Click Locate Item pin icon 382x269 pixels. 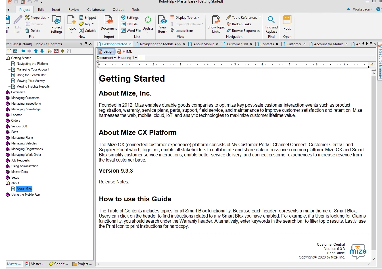pos(172,30)
